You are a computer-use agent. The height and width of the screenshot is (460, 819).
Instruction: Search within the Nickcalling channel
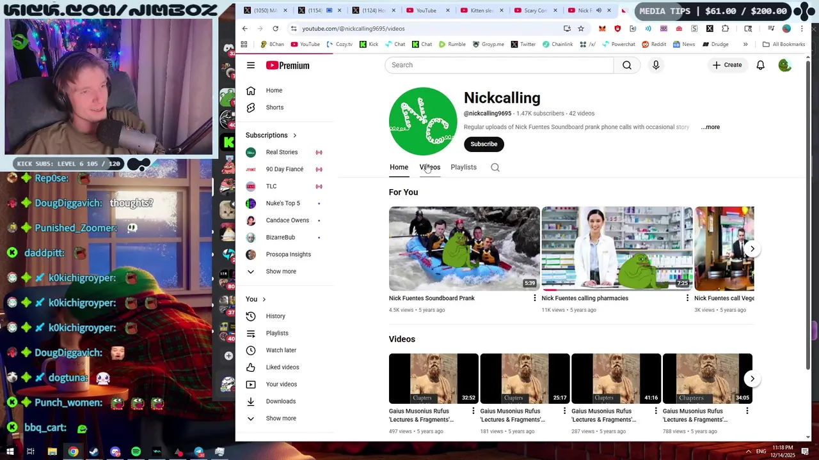(x=495, y=167)
